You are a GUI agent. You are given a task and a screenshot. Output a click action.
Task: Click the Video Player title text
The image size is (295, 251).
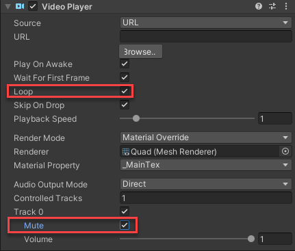point(67,7)
